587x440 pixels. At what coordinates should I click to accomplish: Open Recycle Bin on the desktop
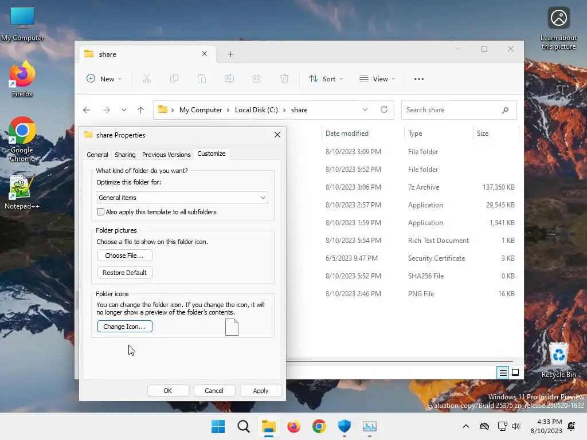[559, 360]
